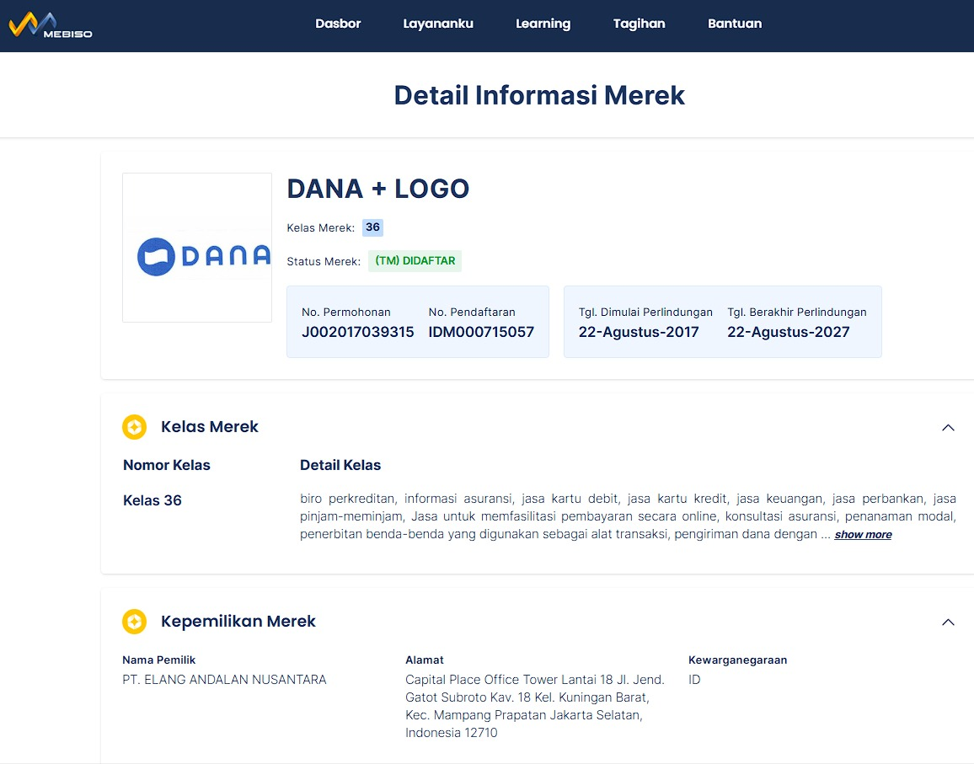This screenshot has height=764, width=974.
Task: Select Tagihan in the top navigation
Action: point(640,24)
